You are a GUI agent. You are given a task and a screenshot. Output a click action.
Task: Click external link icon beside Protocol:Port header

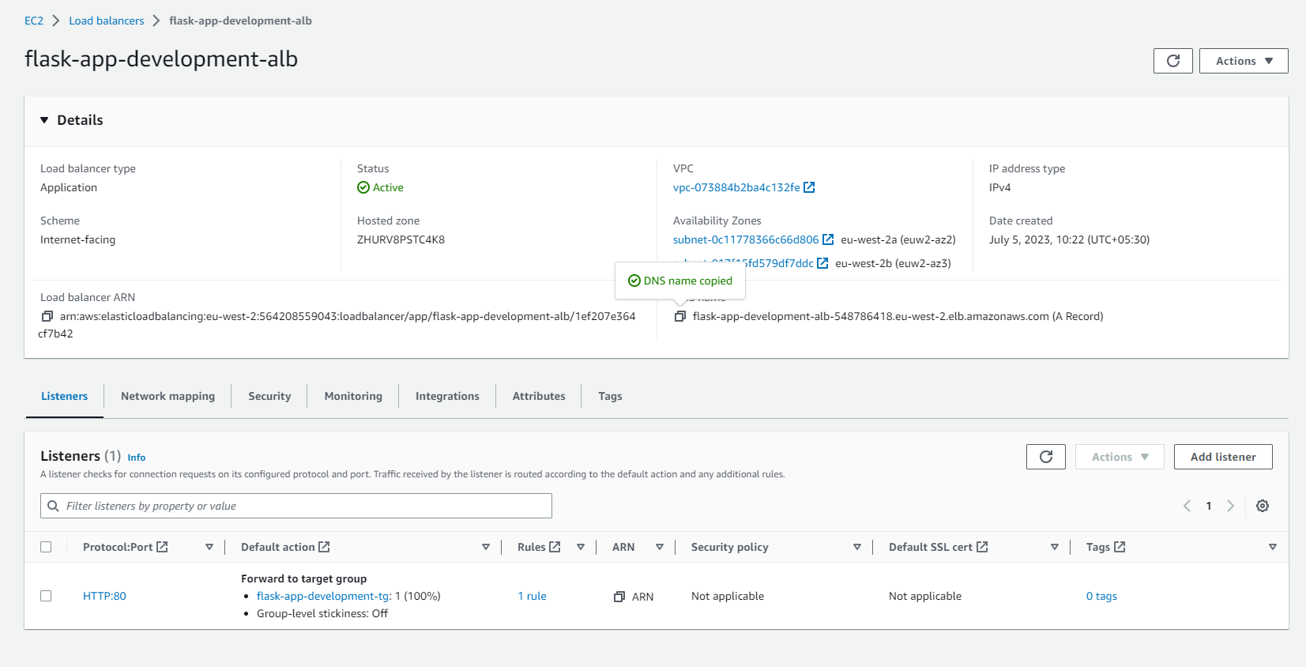tap(162, 547)
